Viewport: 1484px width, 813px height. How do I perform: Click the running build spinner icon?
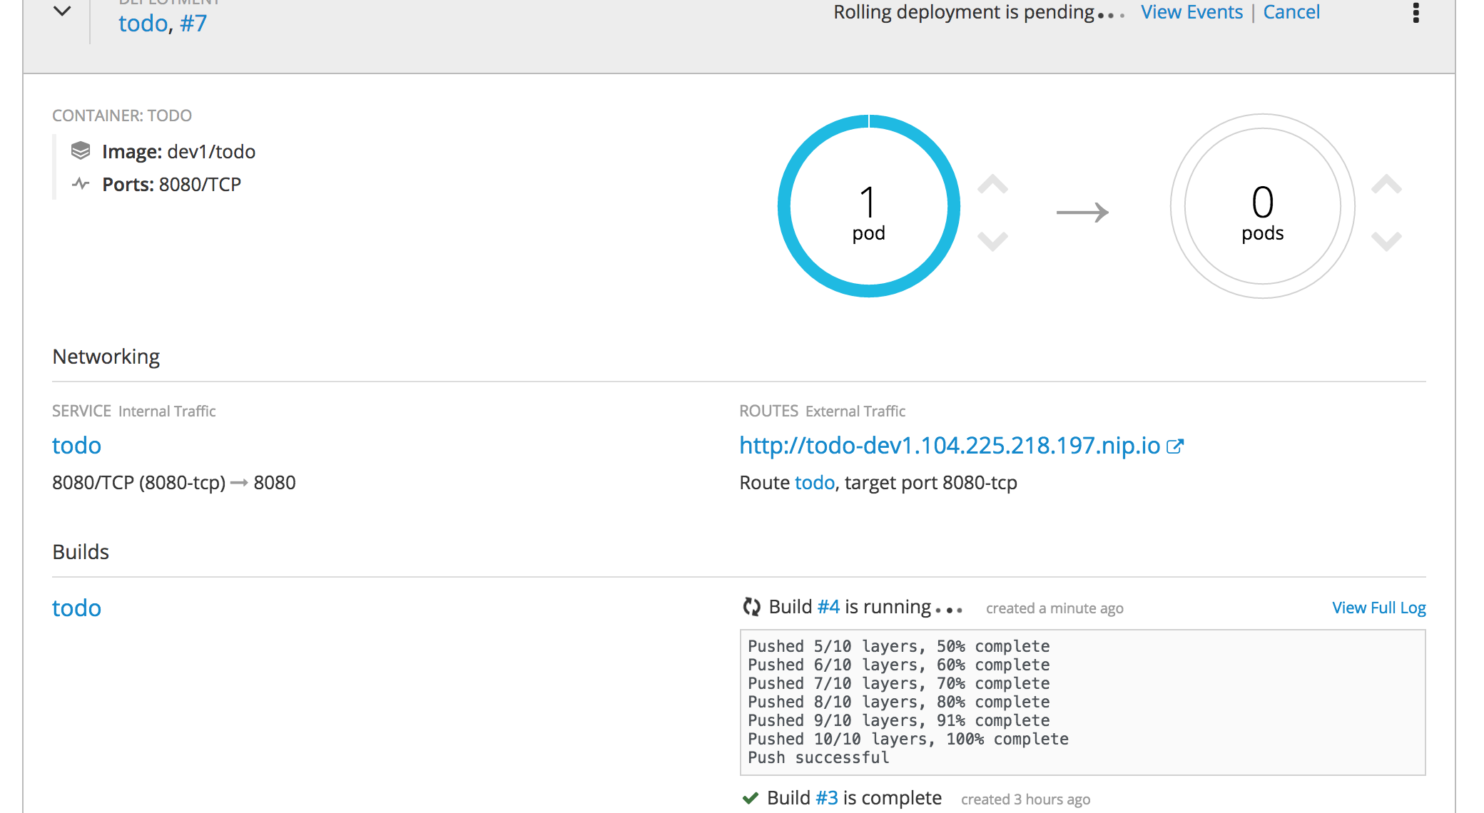coord(751,607)
